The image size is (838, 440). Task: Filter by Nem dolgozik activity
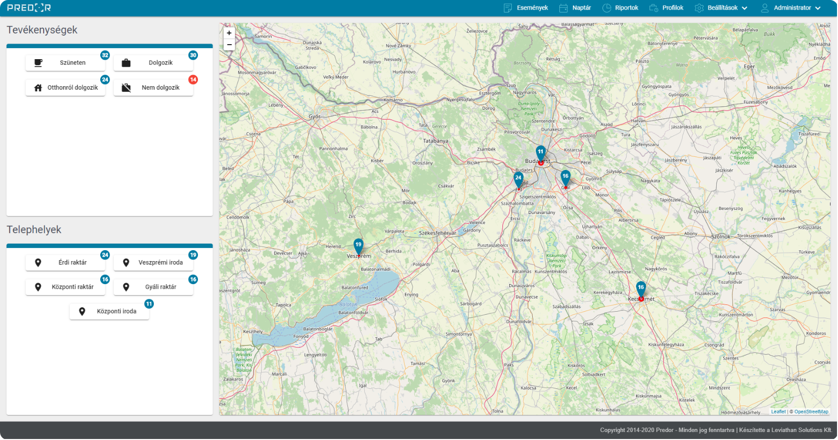(153, 88)
